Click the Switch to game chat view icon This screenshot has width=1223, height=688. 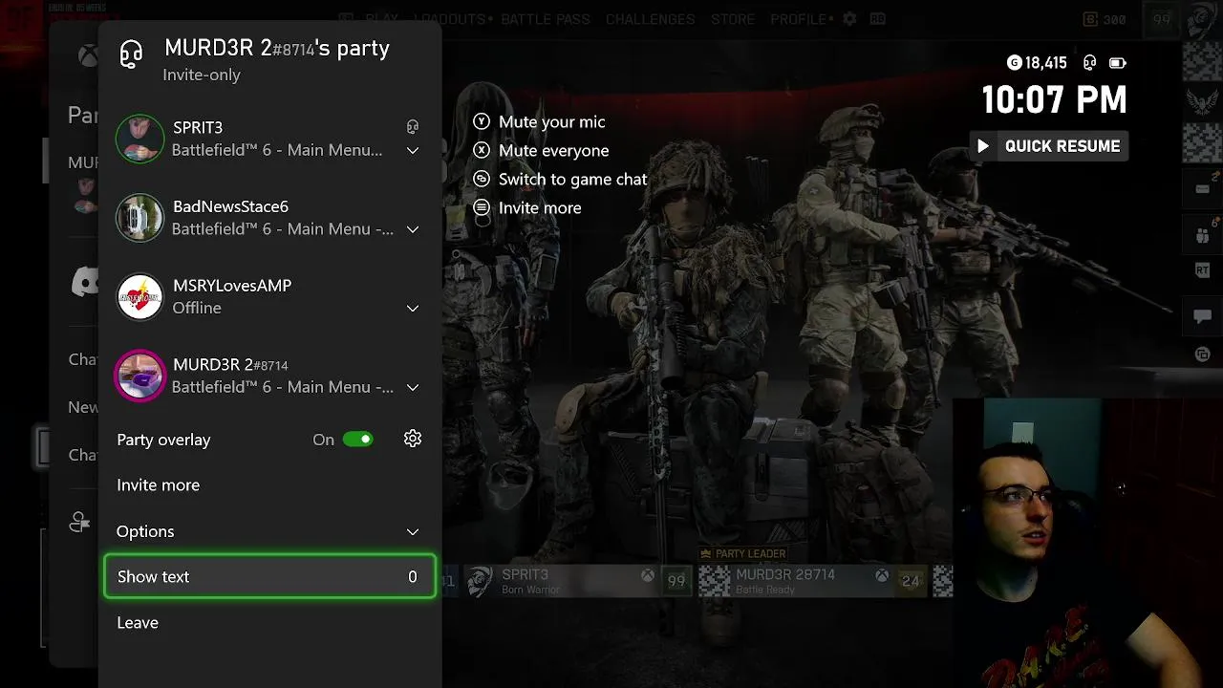click(x=483, y=179)
